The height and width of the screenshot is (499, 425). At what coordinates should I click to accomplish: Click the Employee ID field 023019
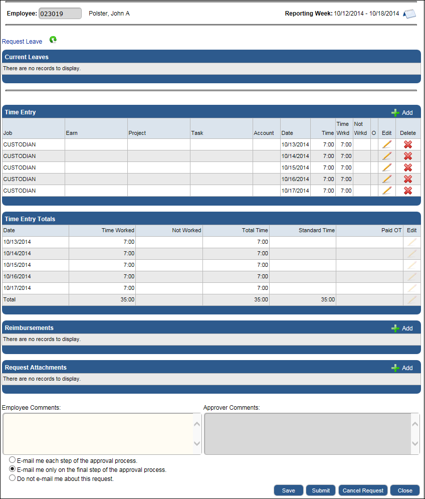(x=60, y=14)
